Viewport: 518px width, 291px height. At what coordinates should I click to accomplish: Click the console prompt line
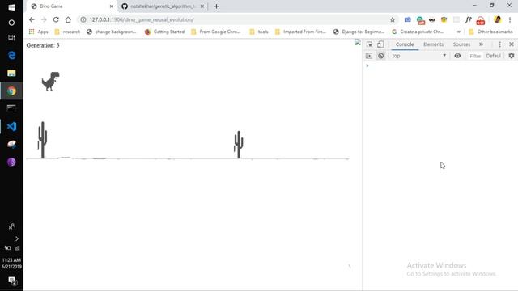coord(440,65)
